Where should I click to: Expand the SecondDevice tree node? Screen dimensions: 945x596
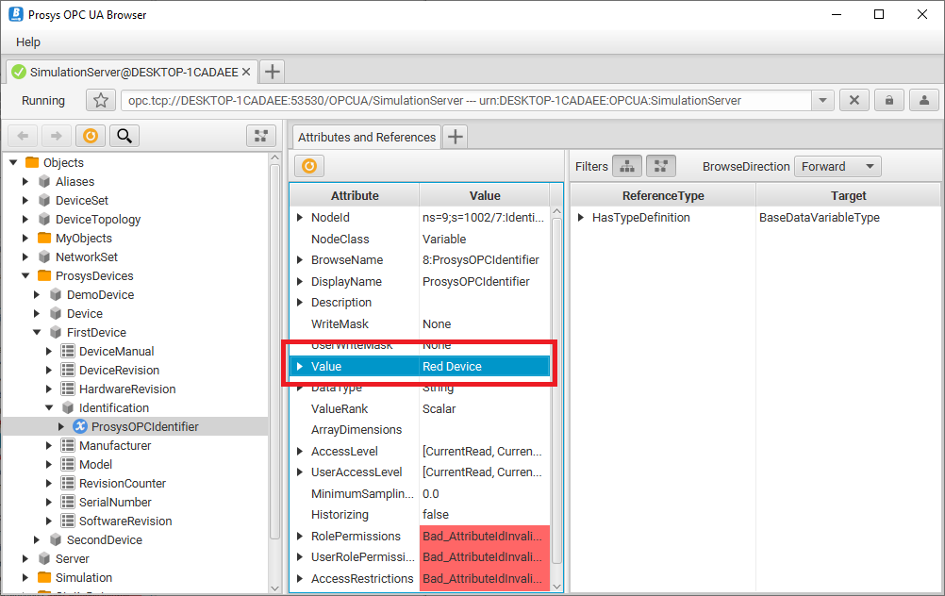coord(39,540)
